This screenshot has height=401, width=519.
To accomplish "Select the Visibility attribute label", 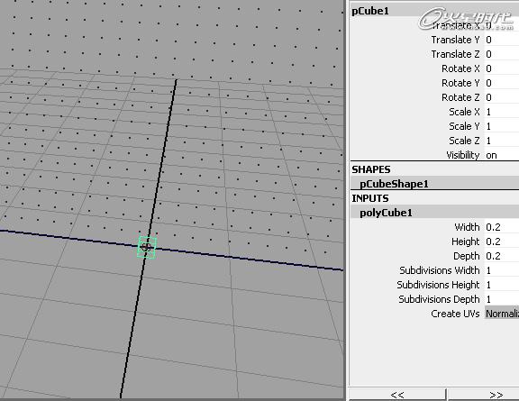I will (x=463, y=155).
